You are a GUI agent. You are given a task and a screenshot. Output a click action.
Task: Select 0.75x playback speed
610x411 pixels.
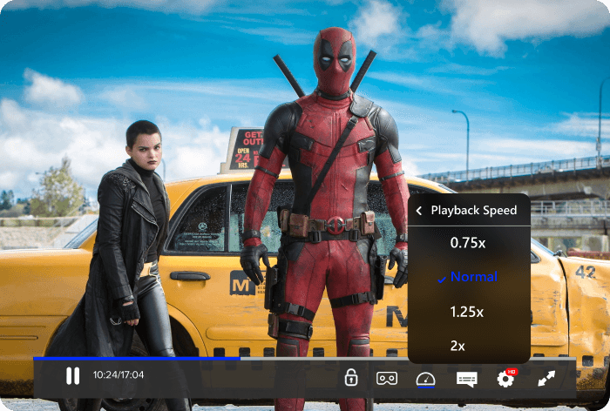pyautogui.click(x=468, y=243)
